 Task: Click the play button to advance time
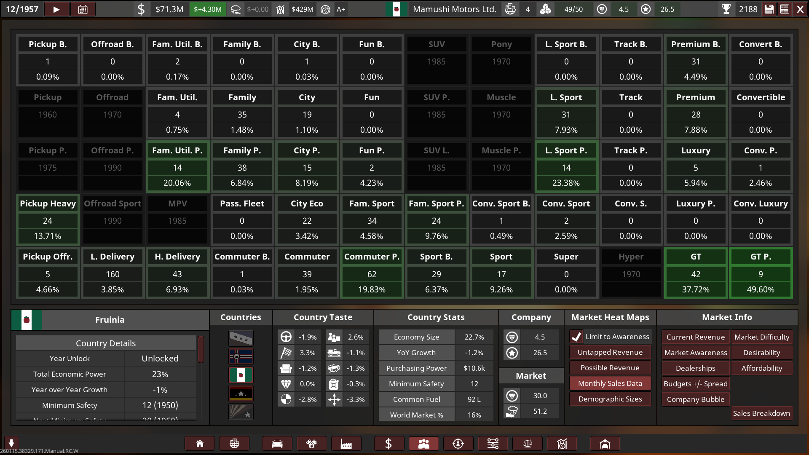point(56,9)
